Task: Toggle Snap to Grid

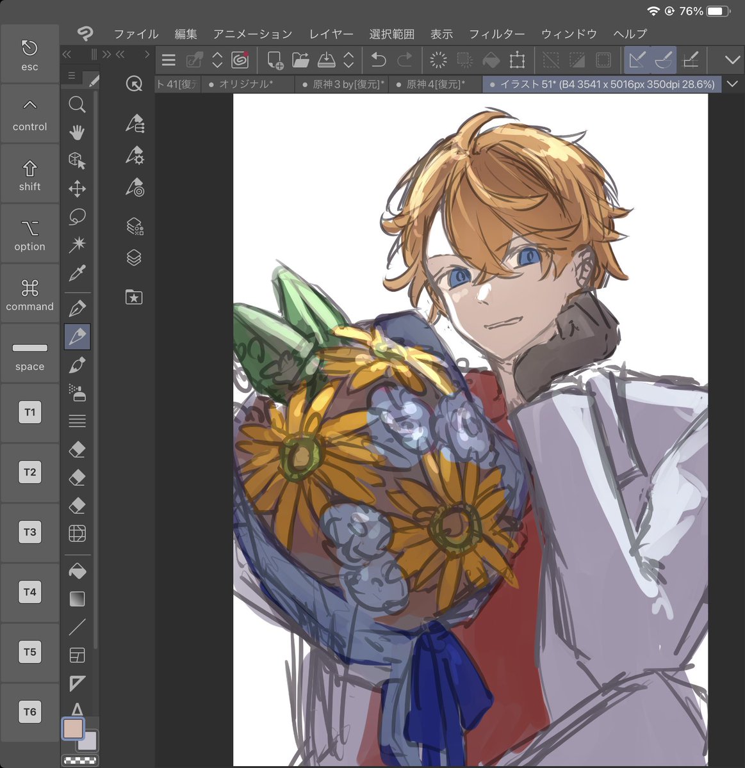Action: coord(691,61)
